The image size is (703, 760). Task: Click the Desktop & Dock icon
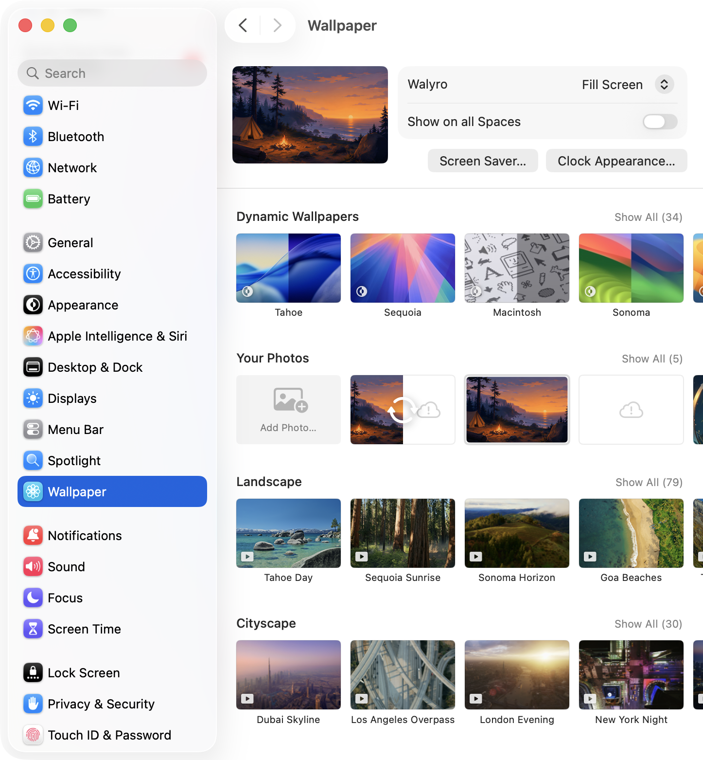(33, 367)
